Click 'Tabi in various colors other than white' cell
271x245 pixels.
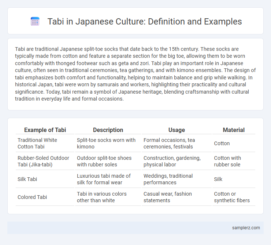click(x=108, y=197)
